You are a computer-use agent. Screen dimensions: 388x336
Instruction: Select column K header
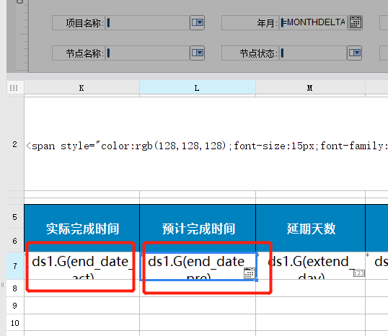(81, 87)
